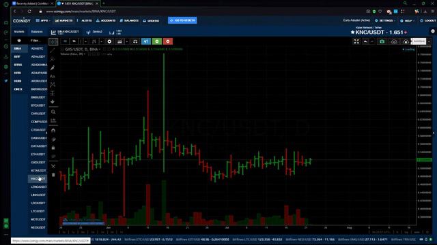Expand the chart layout name dropdown

[x=429, y=42]
